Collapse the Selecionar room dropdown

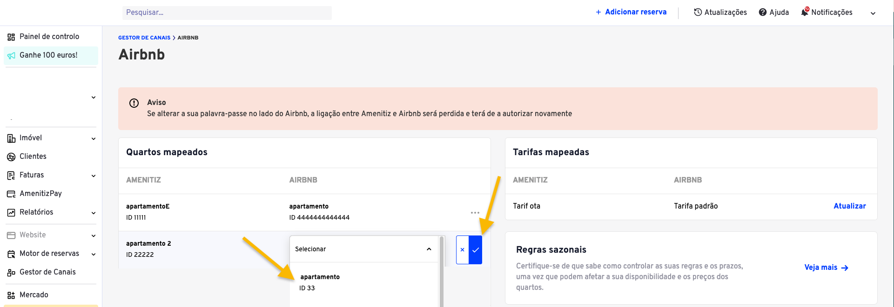(429, 249)
